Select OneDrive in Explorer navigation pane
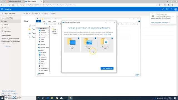Image resolution: width=178 pixels, height=100 pixels. point(42,44)
